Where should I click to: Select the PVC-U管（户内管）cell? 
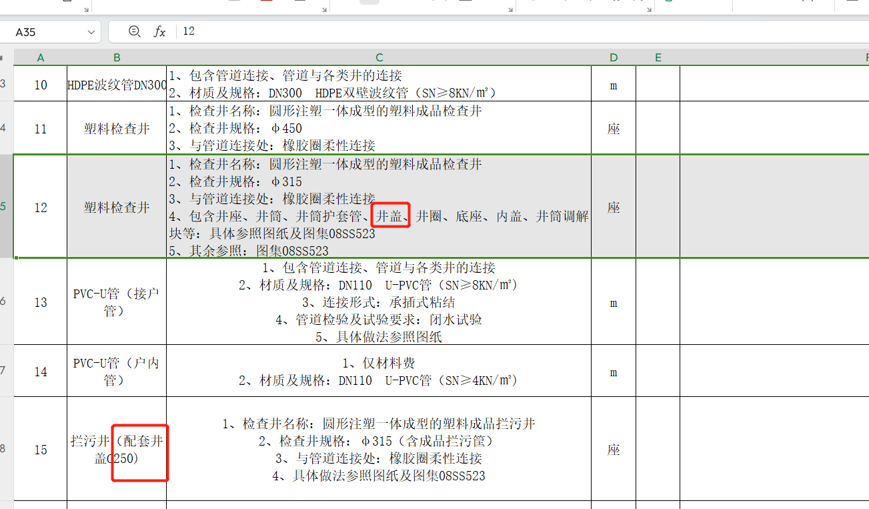(117, 372)
